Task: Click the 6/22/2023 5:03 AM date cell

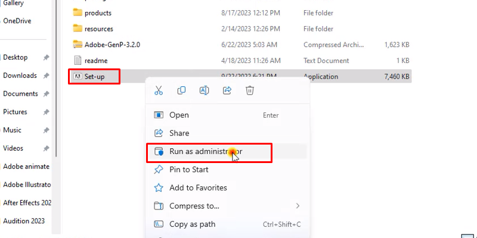Action: pyautogui.click(x=249, y=45)
